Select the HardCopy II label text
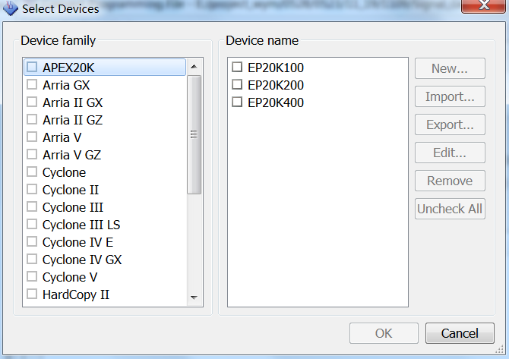 (x=76, y=295)
